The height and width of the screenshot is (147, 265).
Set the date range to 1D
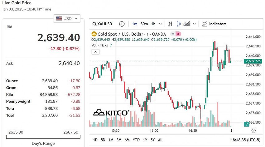95,140
